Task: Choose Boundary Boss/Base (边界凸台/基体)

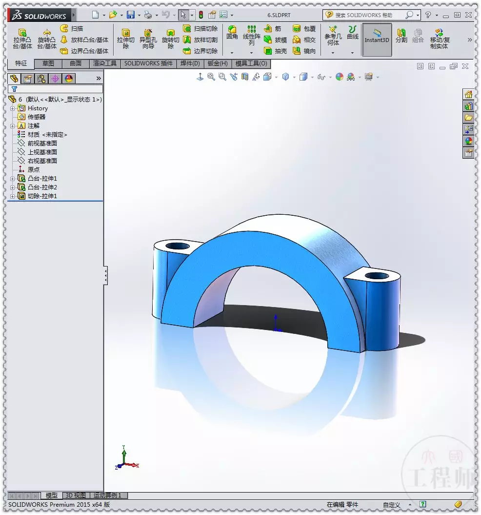Action: (x=84, y=51)
